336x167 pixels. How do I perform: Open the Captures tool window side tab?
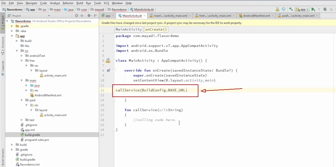click(3, 68)
